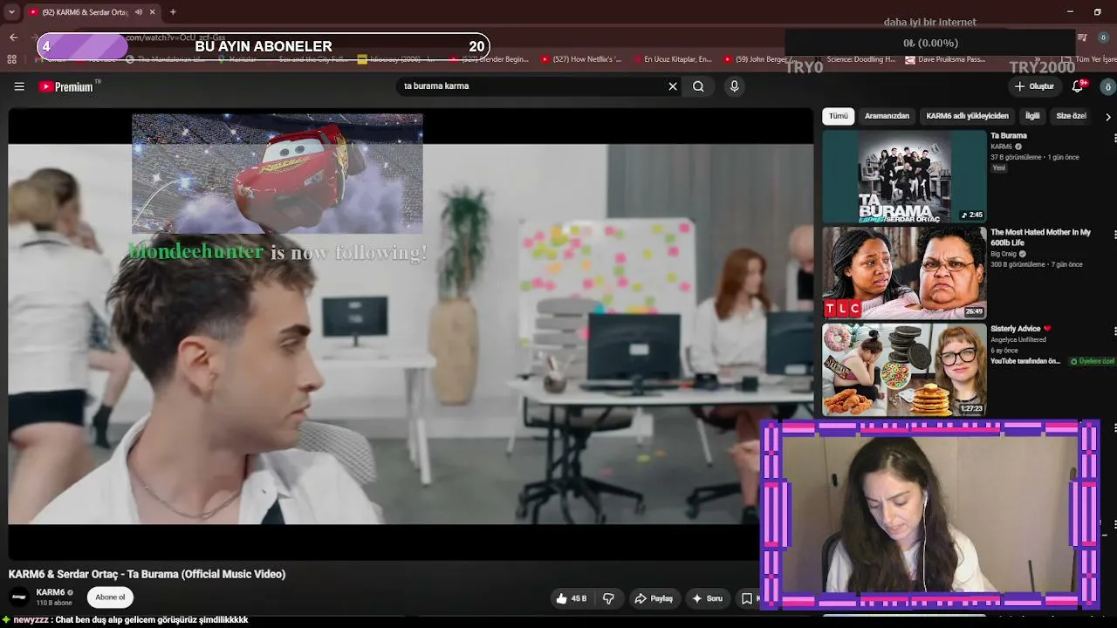1117x628 pixels.
Task: Select the Tümü filter chip
Action: 839,116
